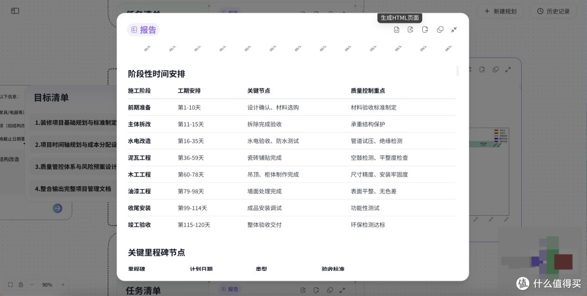Expand the chart card to fullscreen
This screenshot has width=587, height=296.
click(x=508, y=70)
